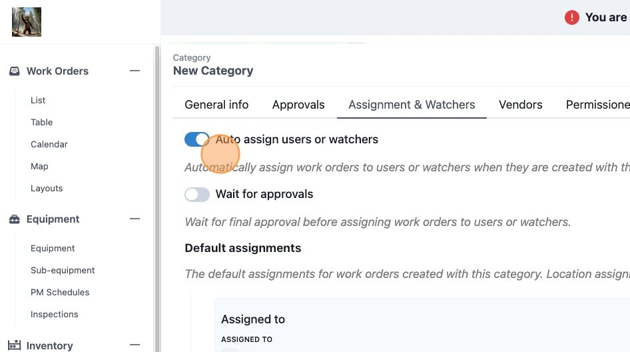This screenshot has height=352, width=630.
Task: Collapse the Inventory section
Action: 135,345
